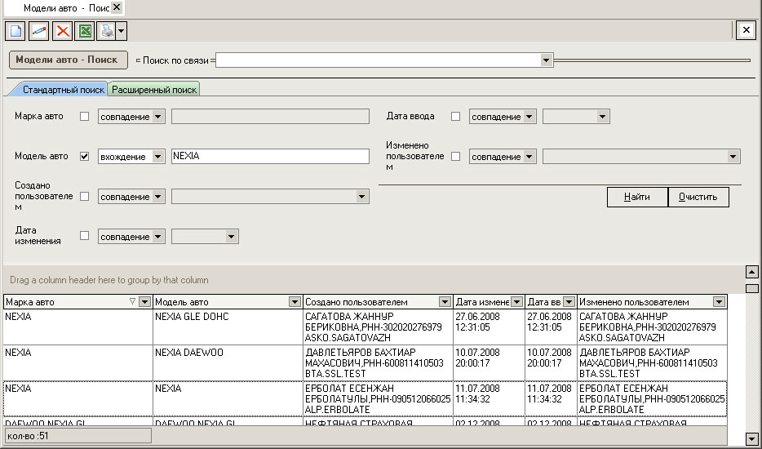
Task: Export to Excel using the green icon
Action: [x=85, y=31]
